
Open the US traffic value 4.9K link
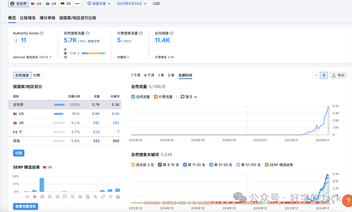96,114
